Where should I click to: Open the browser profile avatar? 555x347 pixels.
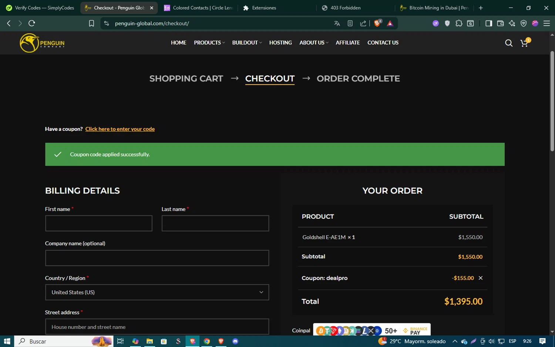click(x=535, y=23)
